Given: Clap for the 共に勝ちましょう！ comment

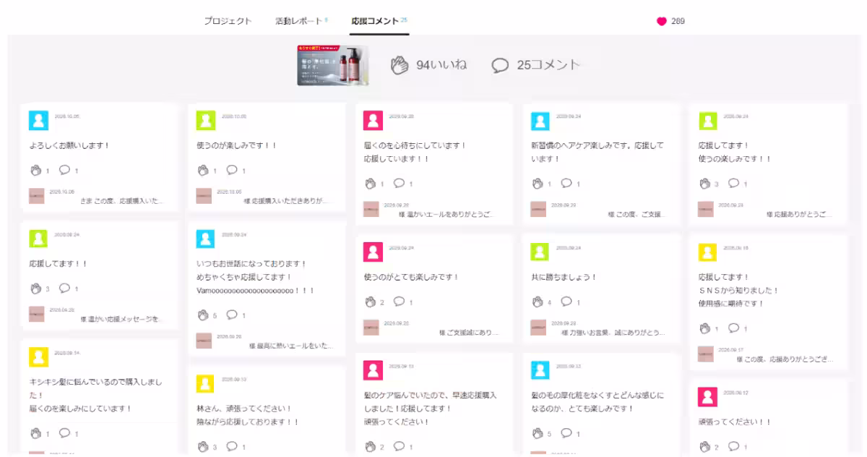Looking at the screenshot, I should tap(538, 302).
